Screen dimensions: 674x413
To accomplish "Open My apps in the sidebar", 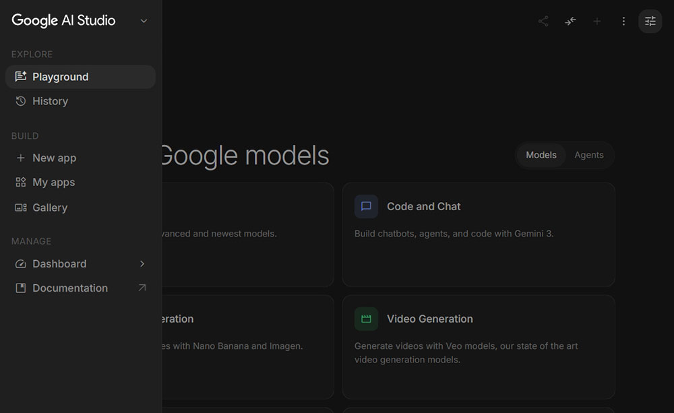I will point(80,182).
